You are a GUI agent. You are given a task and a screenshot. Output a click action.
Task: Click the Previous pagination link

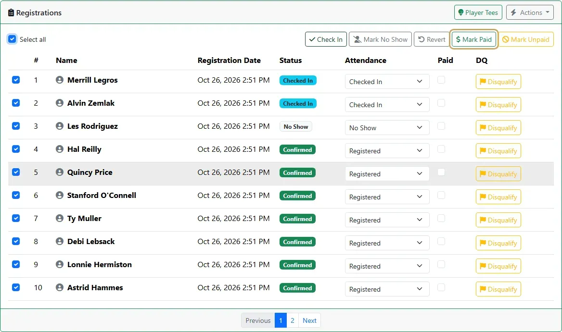point(258,320)
